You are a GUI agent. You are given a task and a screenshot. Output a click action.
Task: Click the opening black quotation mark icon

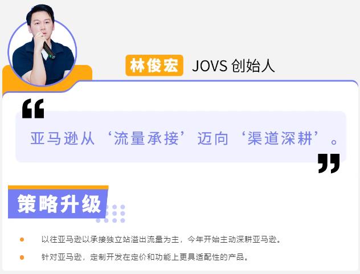pyautogui.click(x=33, y=109)
